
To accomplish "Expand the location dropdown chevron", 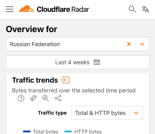I will click(142, 44).
